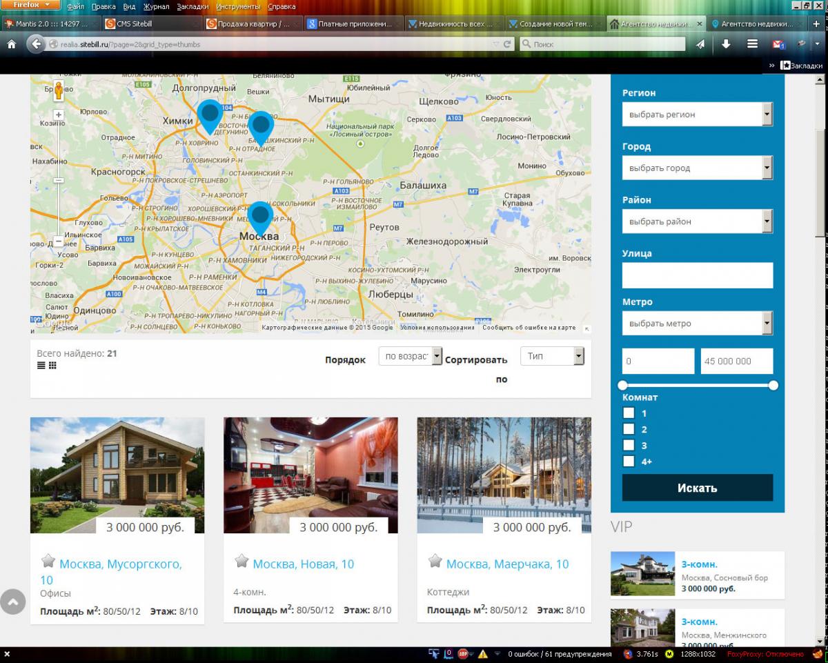
Task: Click the left price slider handle
Action: tap(623, 385)
